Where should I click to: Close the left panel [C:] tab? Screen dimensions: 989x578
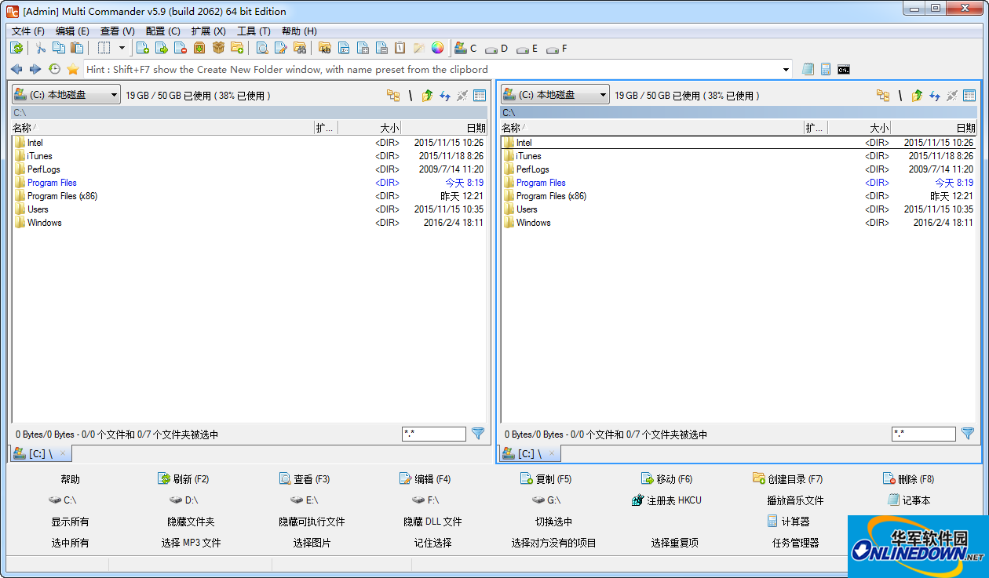point(63,453)
